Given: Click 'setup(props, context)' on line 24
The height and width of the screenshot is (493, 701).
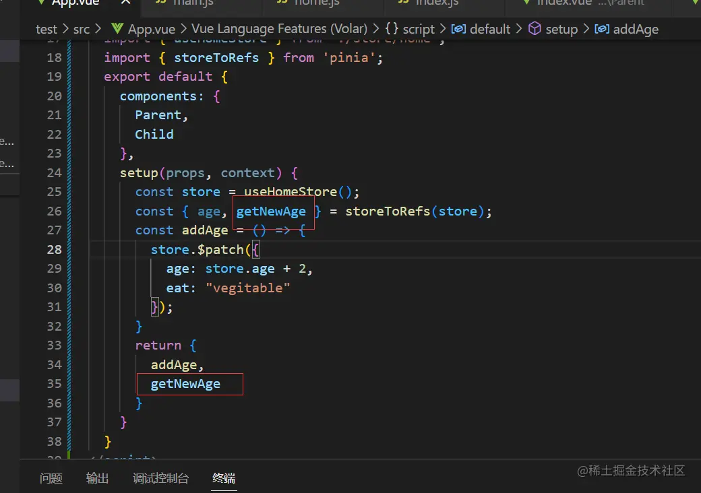Looking at the screenshot, I should pos(201,173).
